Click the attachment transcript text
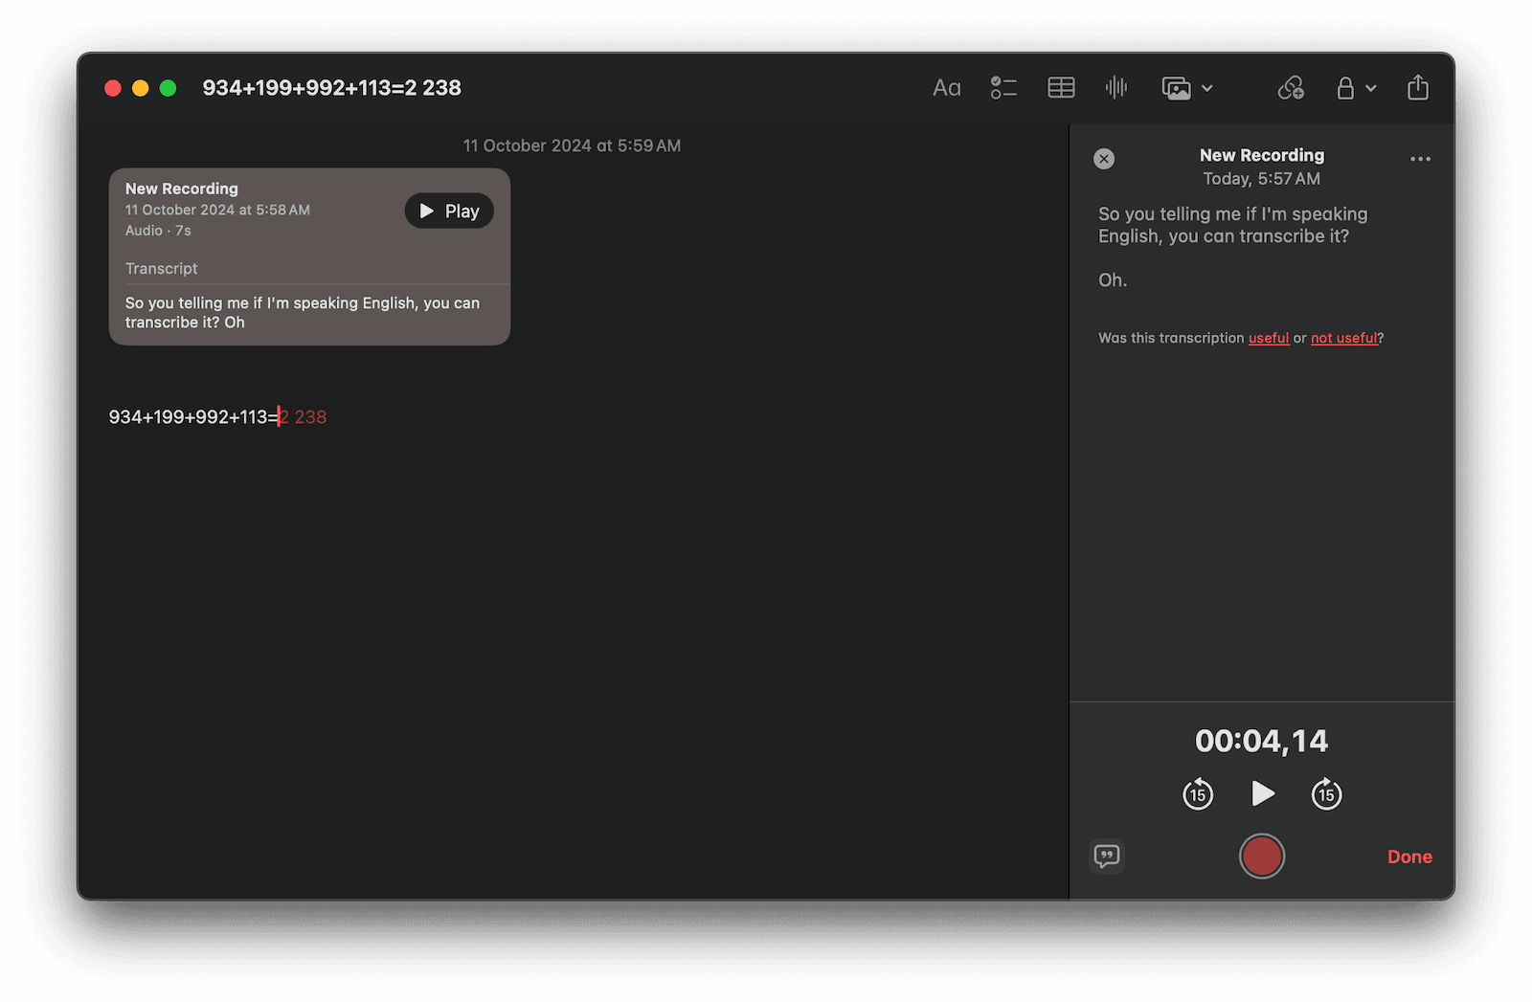 303,313
